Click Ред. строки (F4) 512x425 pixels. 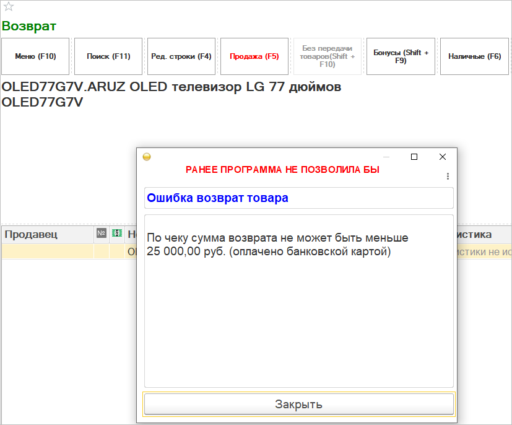click(181, 56)
